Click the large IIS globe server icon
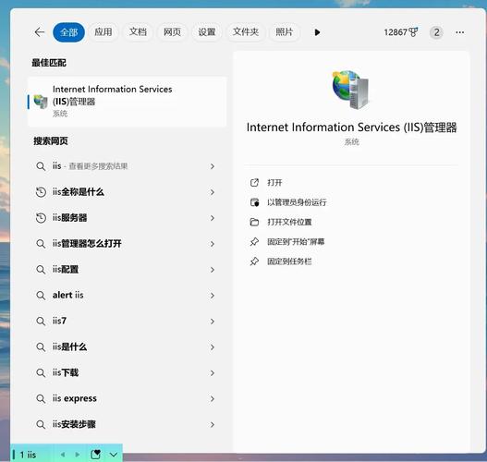 point(351,90)
